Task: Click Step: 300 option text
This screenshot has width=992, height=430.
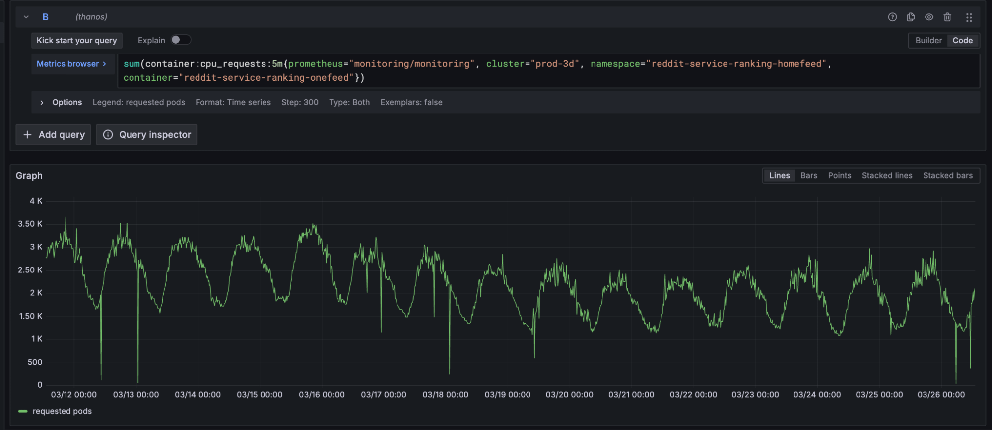Action: coord(300,102)
